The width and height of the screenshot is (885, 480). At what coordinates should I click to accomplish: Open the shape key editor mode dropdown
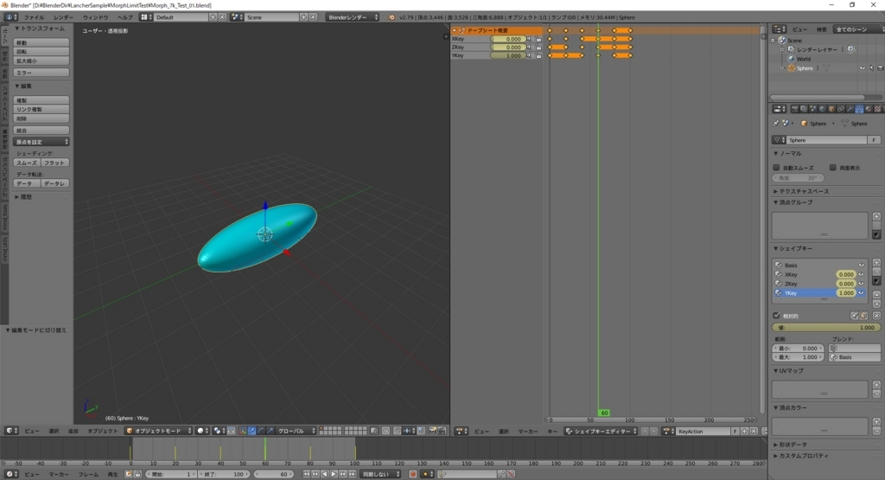tap(602, 432)
